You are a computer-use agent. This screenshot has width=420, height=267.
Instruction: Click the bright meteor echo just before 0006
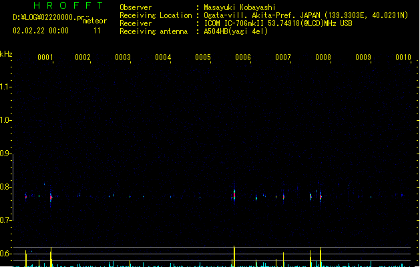pos(234,194)
